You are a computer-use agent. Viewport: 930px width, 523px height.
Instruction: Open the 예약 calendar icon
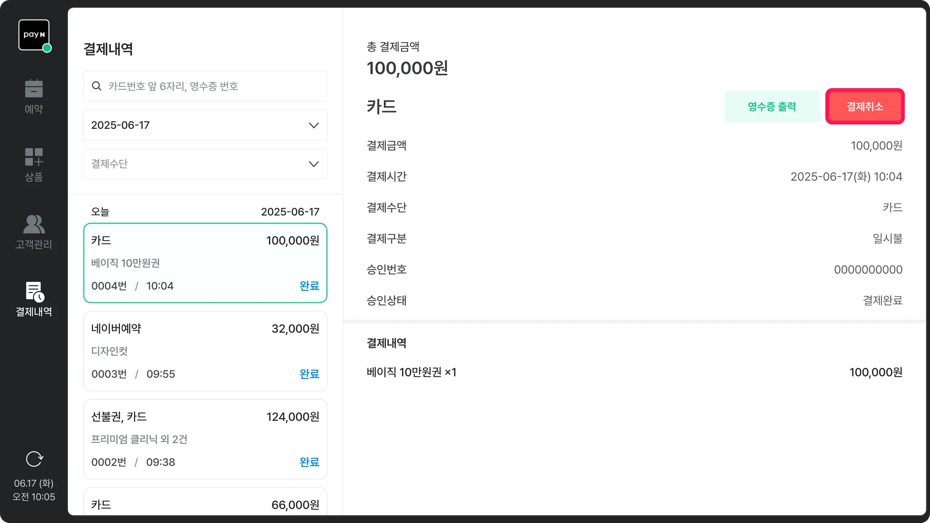point(34,89)
